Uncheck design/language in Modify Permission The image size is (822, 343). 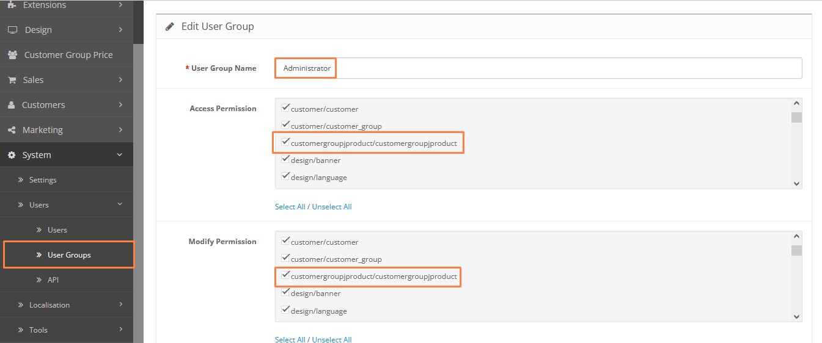pyautogui.click(x=285, y=310)
